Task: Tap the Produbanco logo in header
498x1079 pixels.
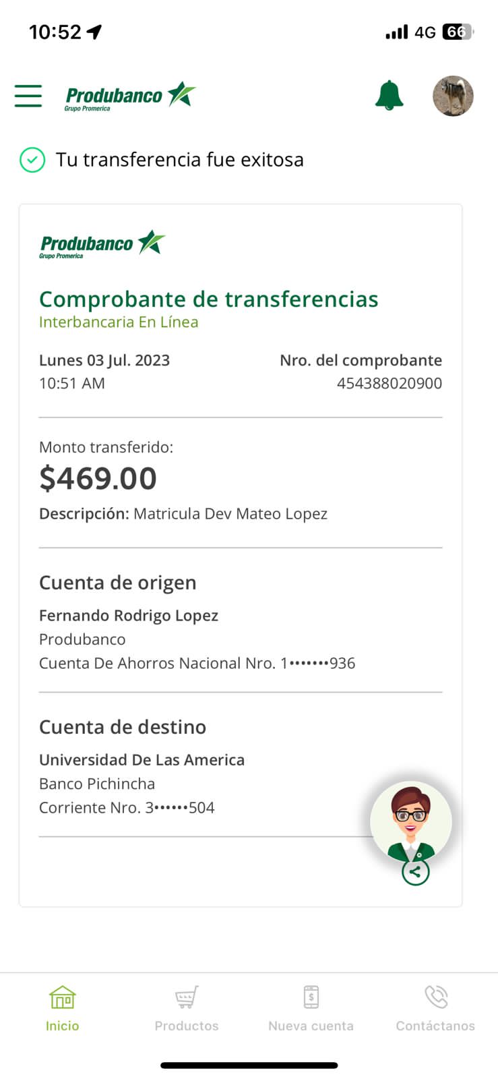Action: (130, 96)
